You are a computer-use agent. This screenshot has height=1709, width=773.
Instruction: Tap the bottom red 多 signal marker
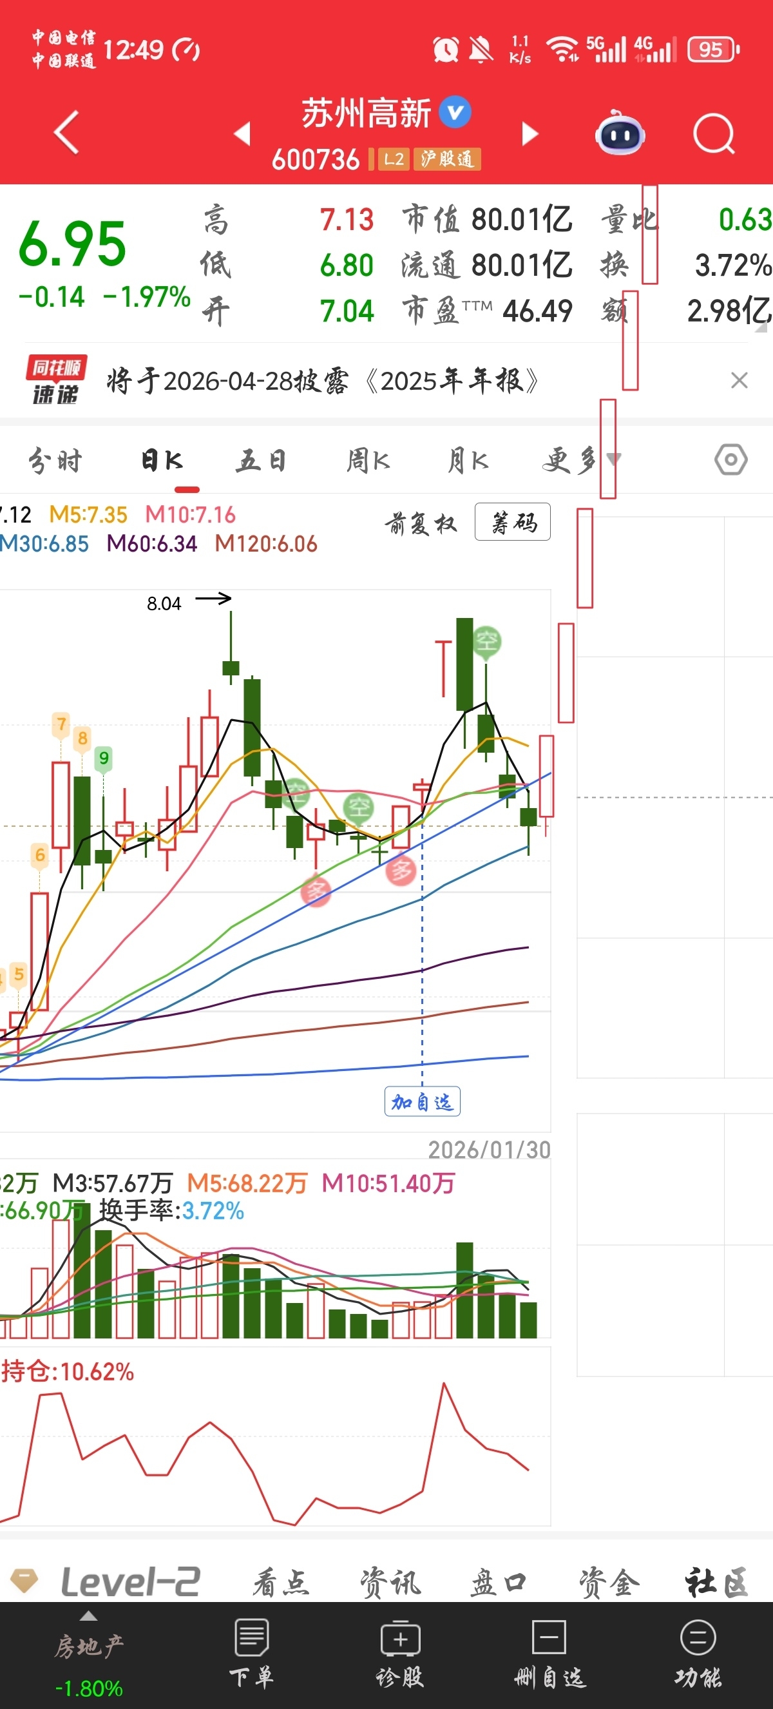pos(316,891)
